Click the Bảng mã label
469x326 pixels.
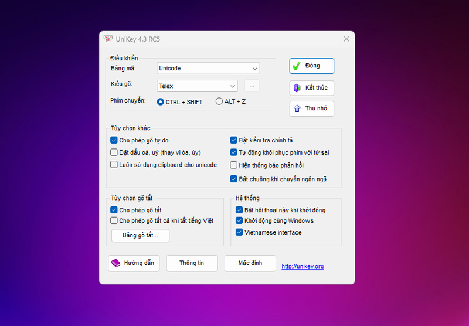123,69
